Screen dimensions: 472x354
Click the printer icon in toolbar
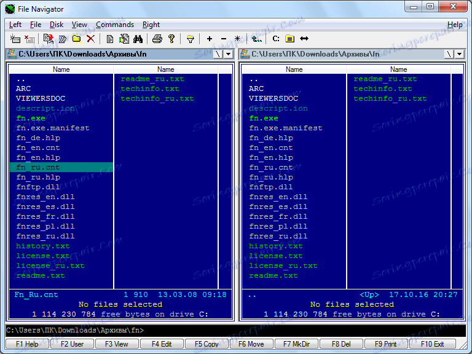coord(157,39)
